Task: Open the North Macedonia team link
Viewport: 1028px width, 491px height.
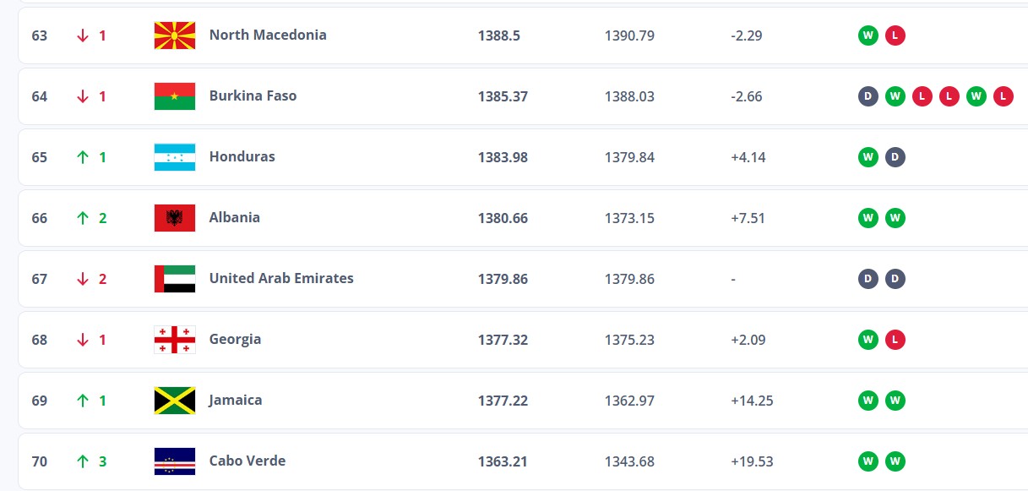Action: coord(268,35)
